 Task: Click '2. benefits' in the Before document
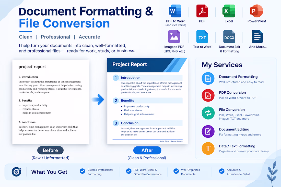(25, 101)
